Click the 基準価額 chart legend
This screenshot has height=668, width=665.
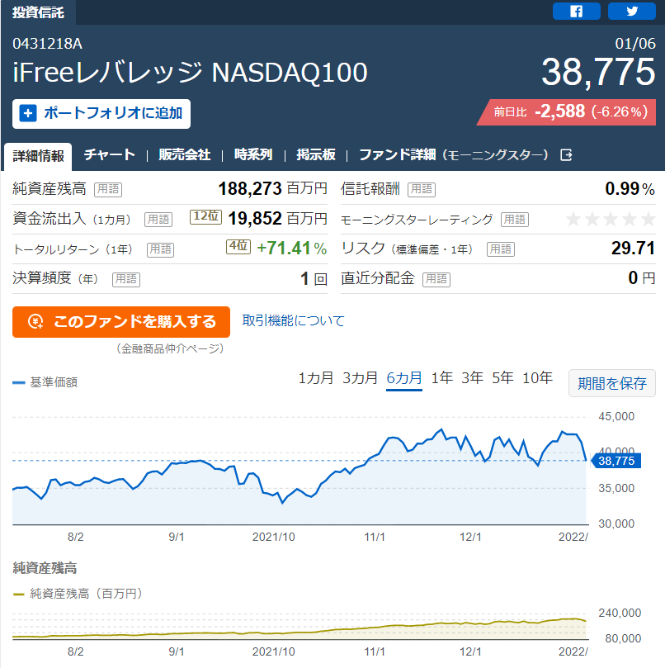(x=45, y=382)
